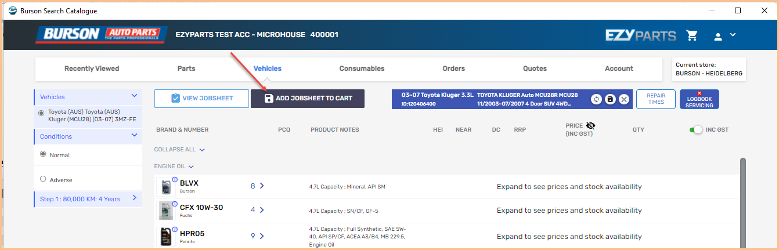The height and width of the screenshot is (250, 779).
Task: Click ADD JOBSHEET TO CART button
Action: click(x=308, y=99)
